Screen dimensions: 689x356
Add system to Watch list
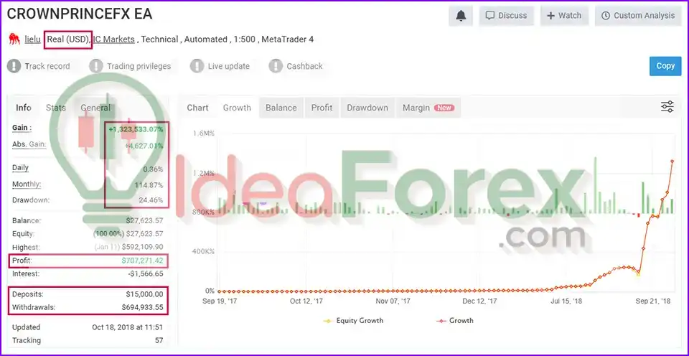(564, 16)
